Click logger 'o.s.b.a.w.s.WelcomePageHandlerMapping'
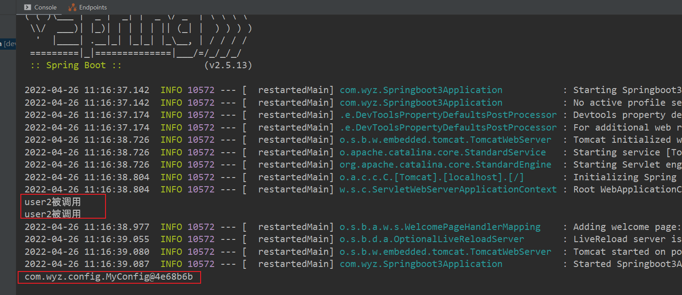 pyautogui.click(x=440, y=227)
